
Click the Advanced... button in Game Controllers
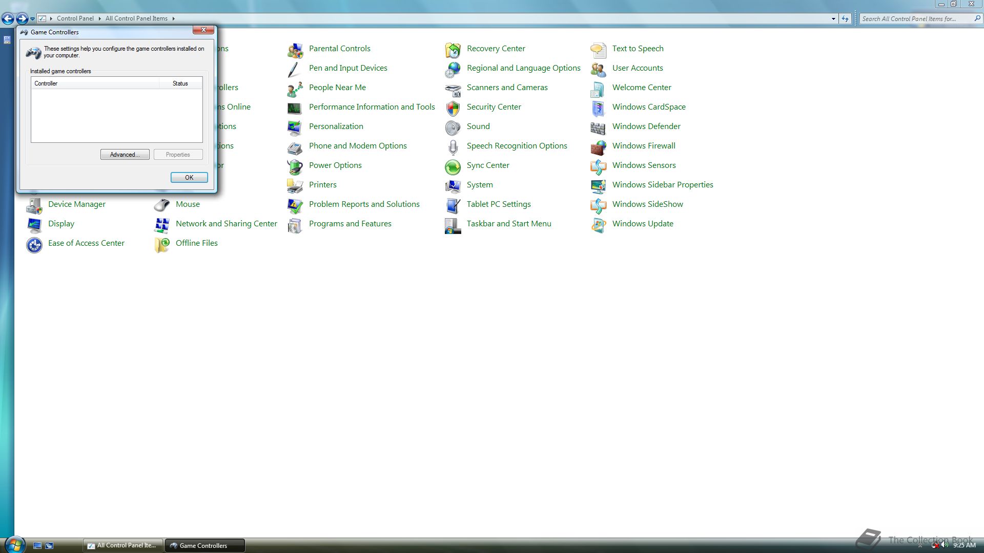click(125, 155)
